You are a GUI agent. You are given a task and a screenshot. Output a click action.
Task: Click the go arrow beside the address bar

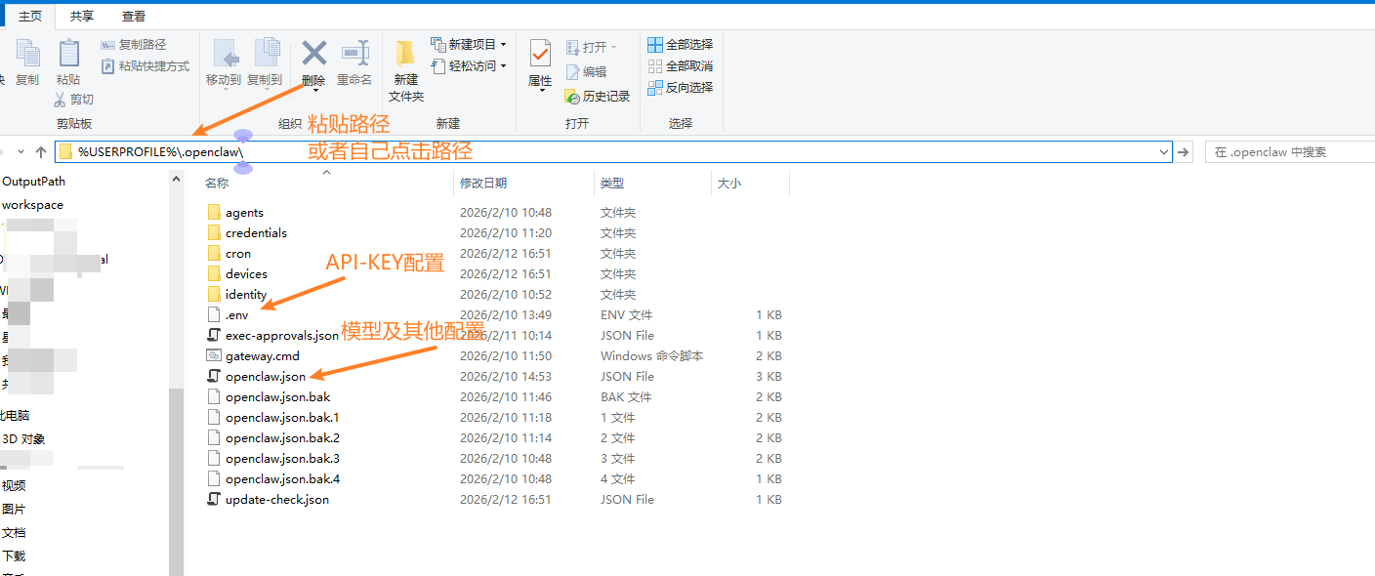(x=1183, y=151)
